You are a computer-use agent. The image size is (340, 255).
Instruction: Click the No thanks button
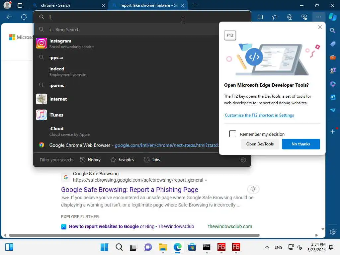click(x=301, y=144)
